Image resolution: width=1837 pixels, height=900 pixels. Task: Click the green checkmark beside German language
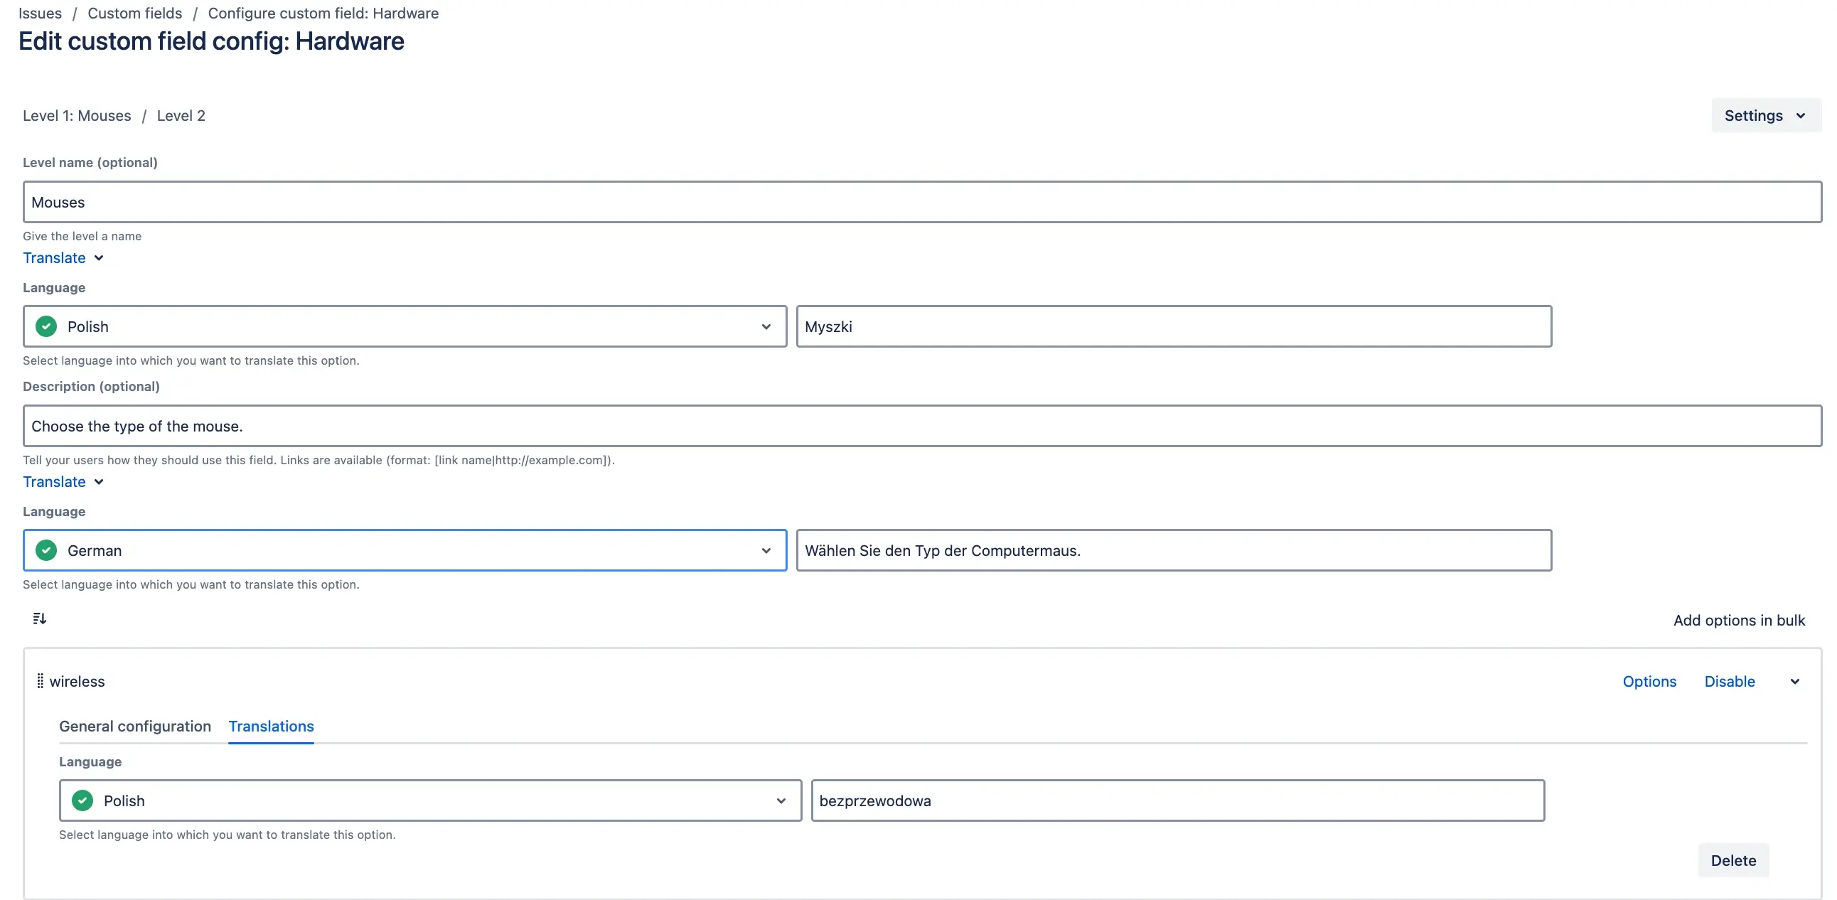coord(45,550)
